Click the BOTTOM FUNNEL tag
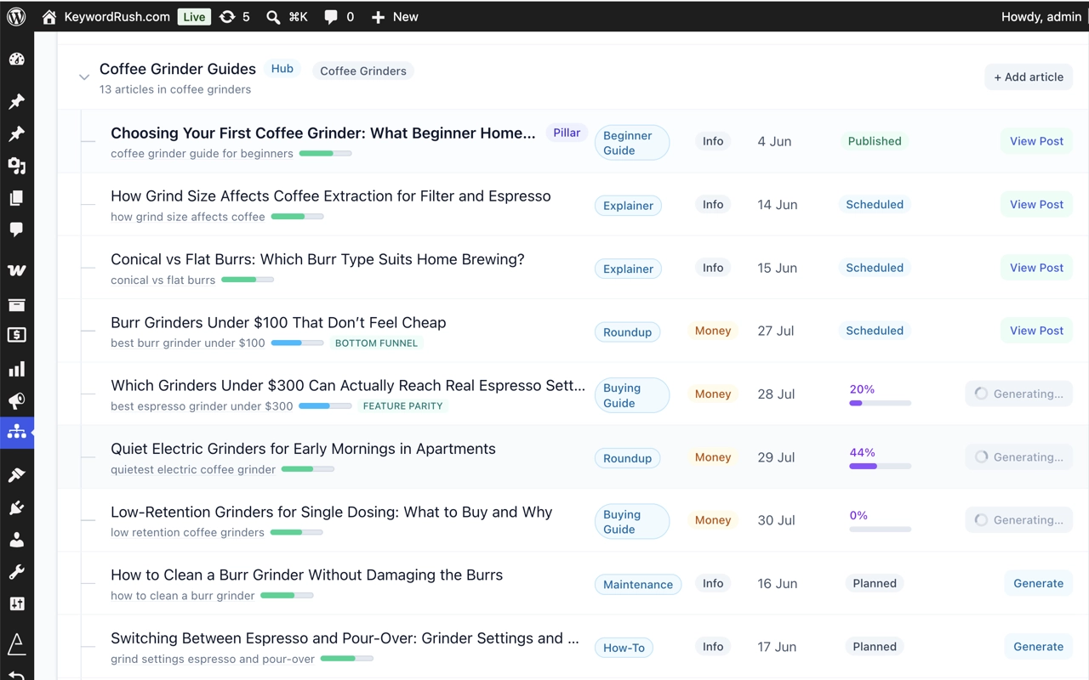The image size is (1089, 680). [x=376, y=343]
